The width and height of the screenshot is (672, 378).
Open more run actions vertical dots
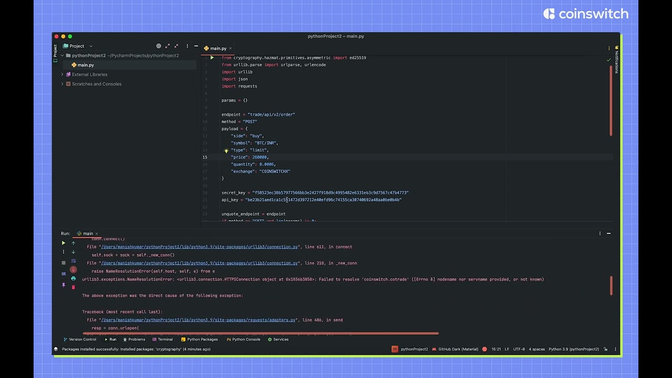click(x=64, y=251)
